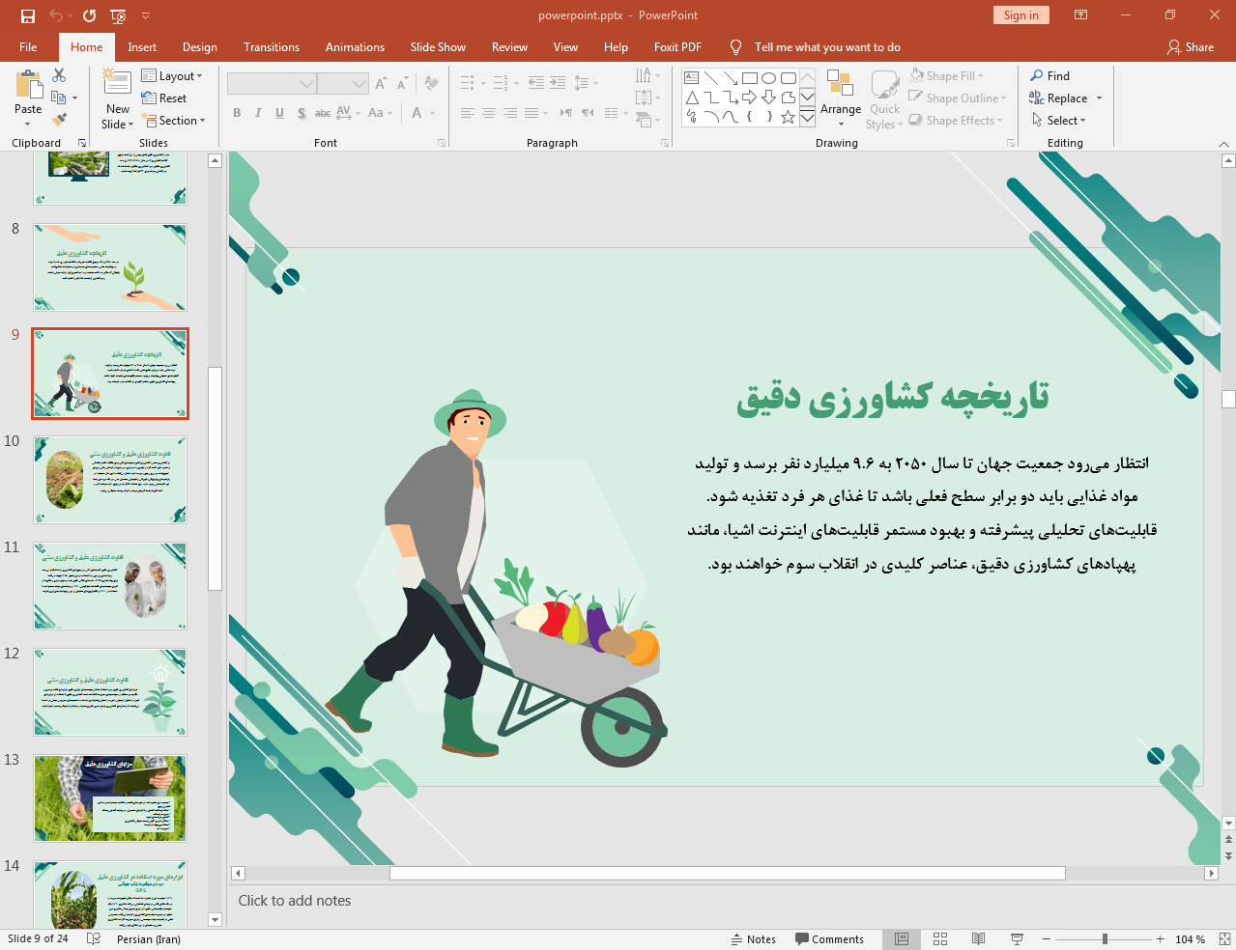Click the Cut scissors icon
This screenshot has height=950, width=1236.
click(x=59, y=75)
